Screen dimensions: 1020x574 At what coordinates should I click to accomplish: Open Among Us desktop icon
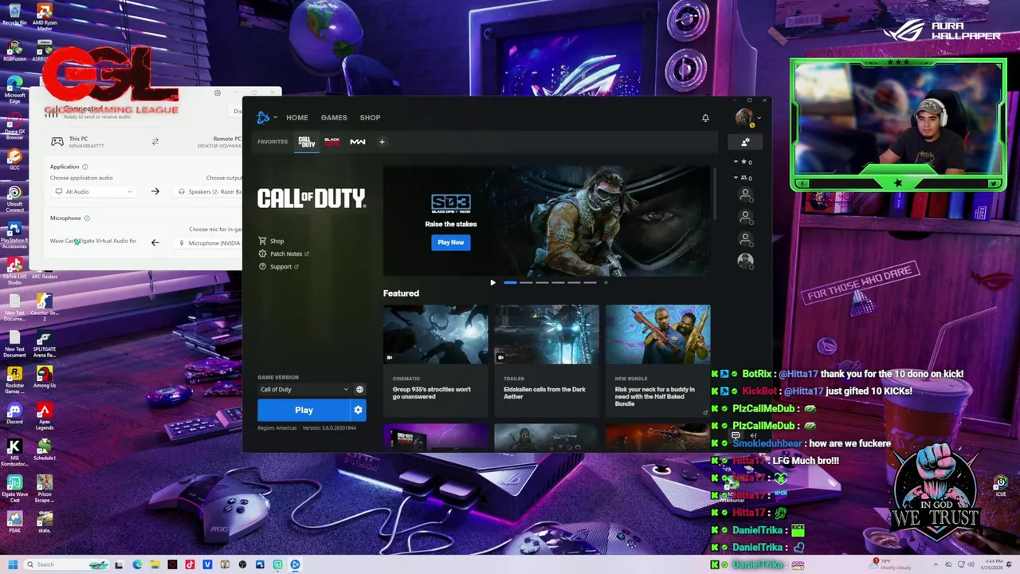click(45, 376)
